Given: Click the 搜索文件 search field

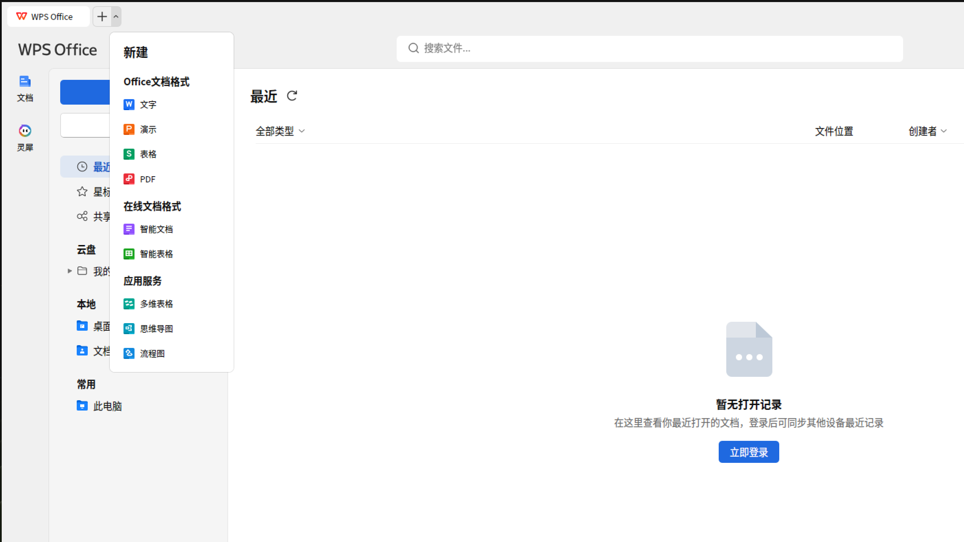Looking at the screenshot, I should tap(649, 48).
